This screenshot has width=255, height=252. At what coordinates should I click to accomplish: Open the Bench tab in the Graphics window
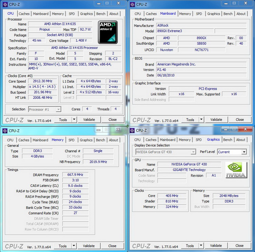pyautogui.click(x=228, y=140)
